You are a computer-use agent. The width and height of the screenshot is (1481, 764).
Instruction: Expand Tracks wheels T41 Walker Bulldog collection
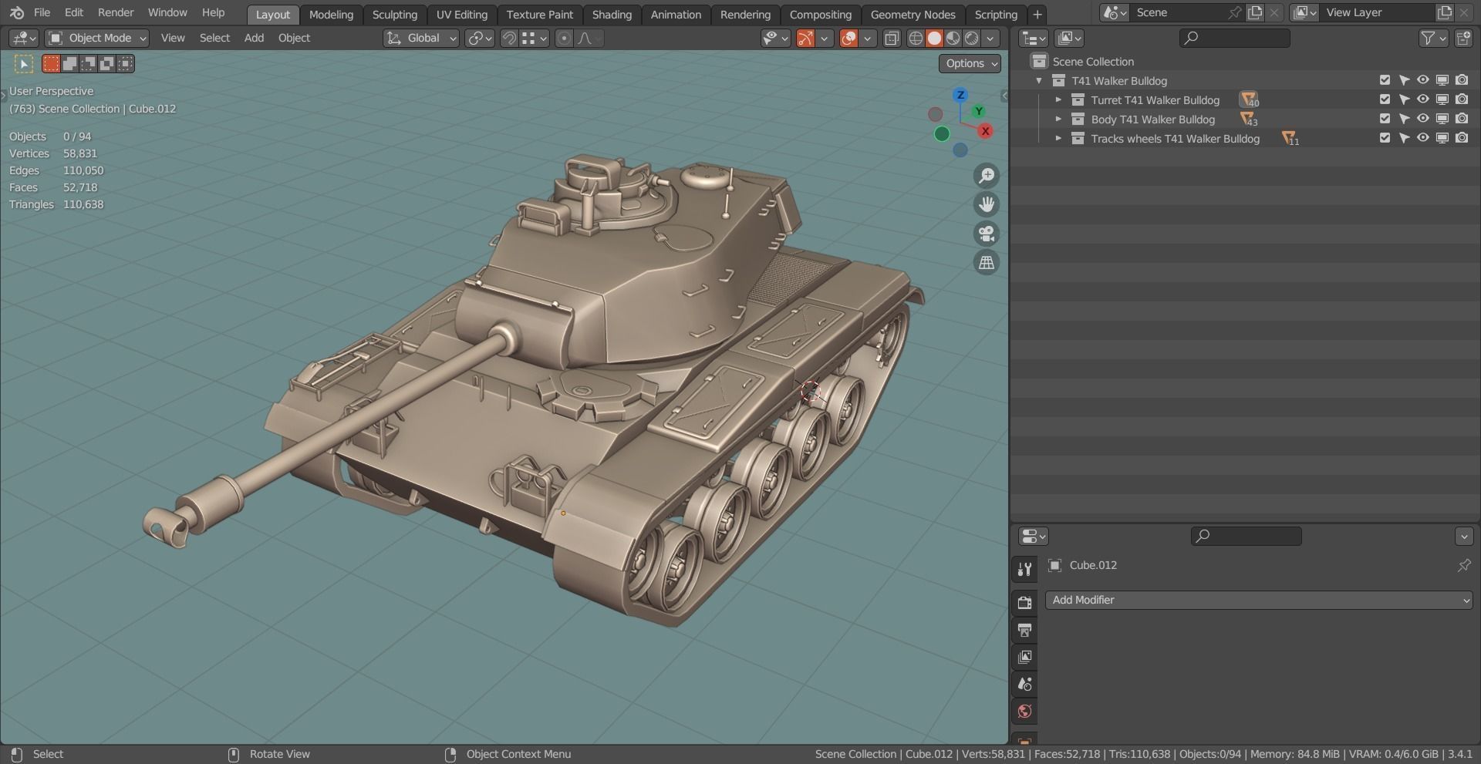(1058, 138)
